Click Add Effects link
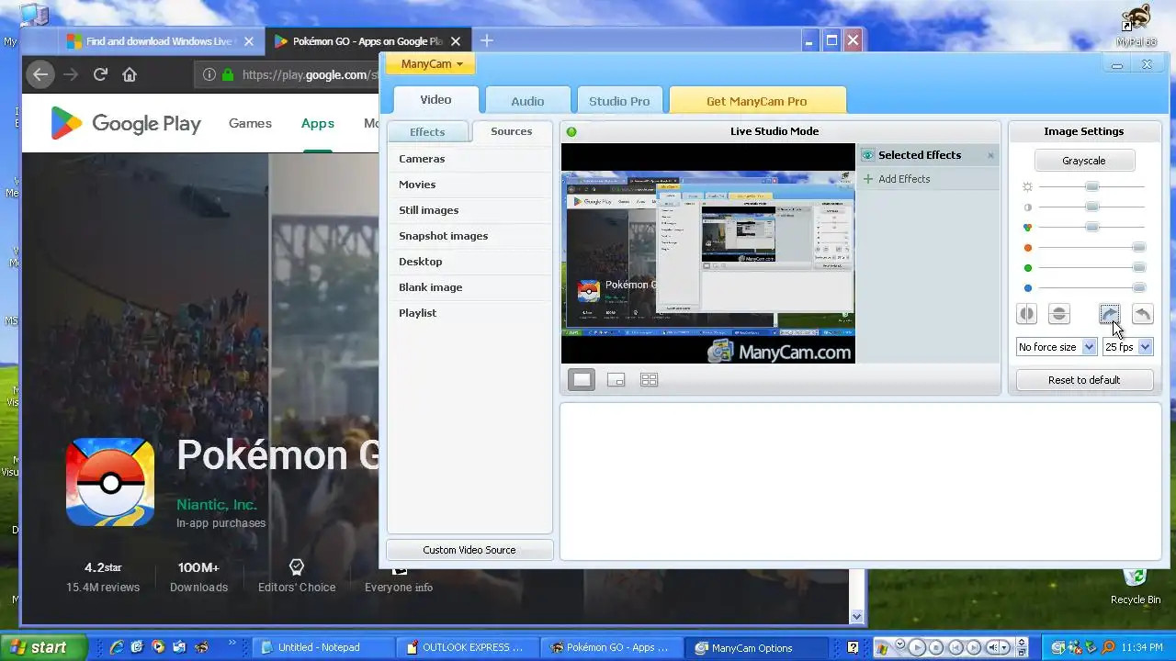The image size is (1176, 661). [x=904, y=179]
